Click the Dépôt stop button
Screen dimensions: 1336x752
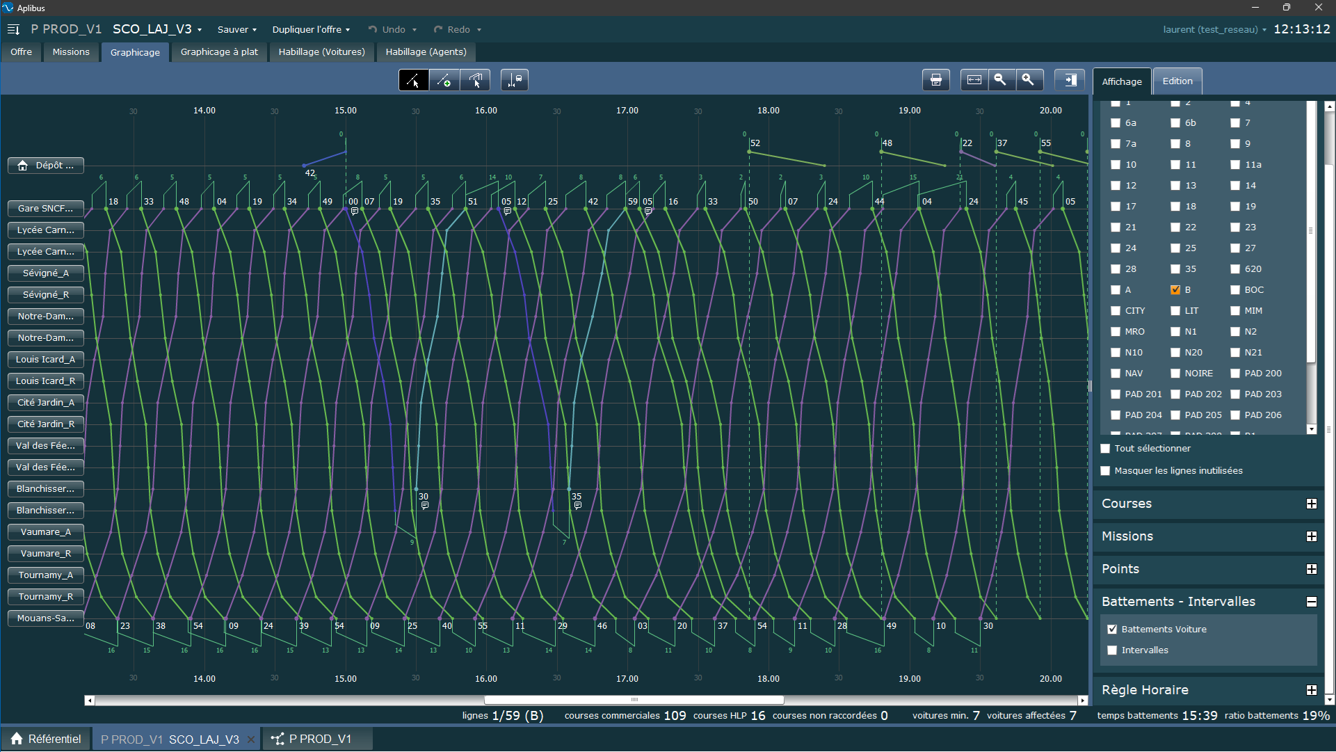click(x=46, y=166)
